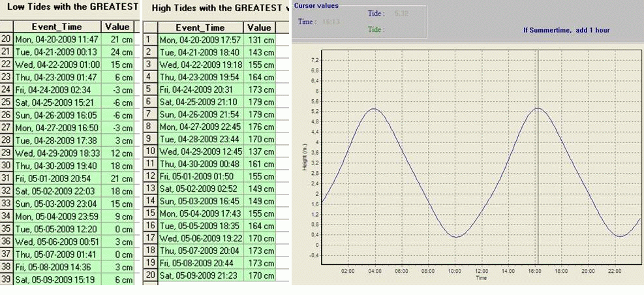Click the Value header in Low Tides table
This screenshot has height=295, width=644.
[117, 27]
